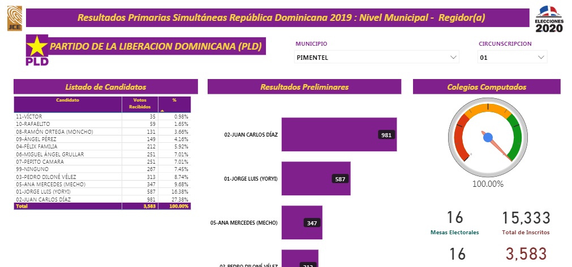Select the 02-JUAN CARLOS DÍAZ bar in the chart
Viewport: 572px width, 267px height.
point(339,134)
